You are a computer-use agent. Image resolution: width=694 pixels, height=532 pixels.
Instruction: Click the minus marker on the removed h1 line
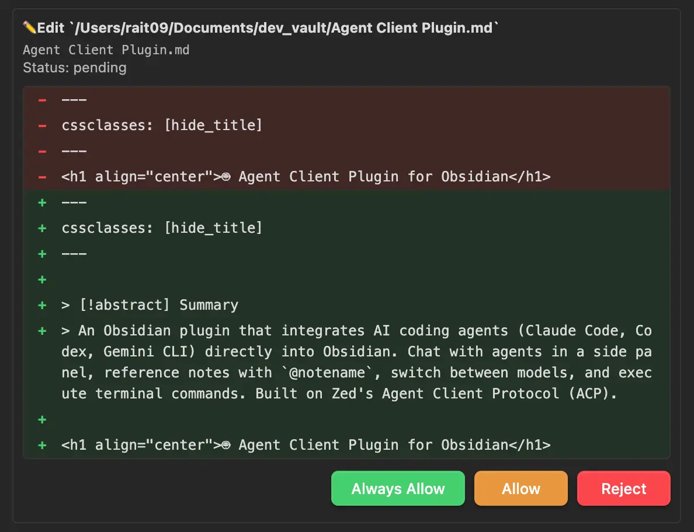click(41, 176)
